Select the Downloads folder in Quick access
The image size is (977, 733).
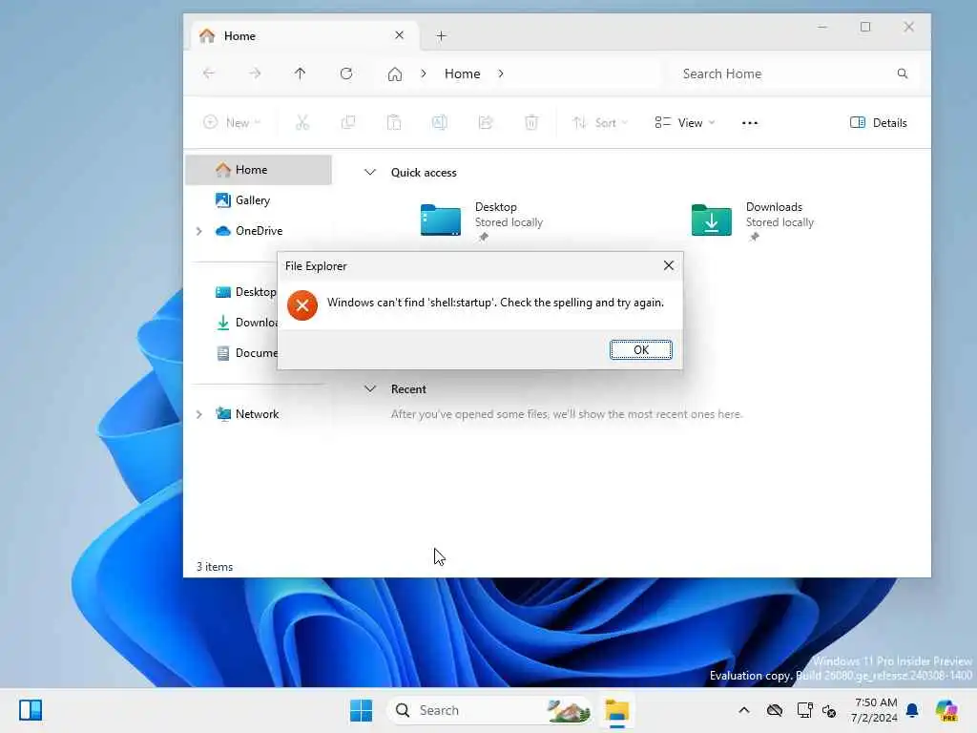pos(754,220)
